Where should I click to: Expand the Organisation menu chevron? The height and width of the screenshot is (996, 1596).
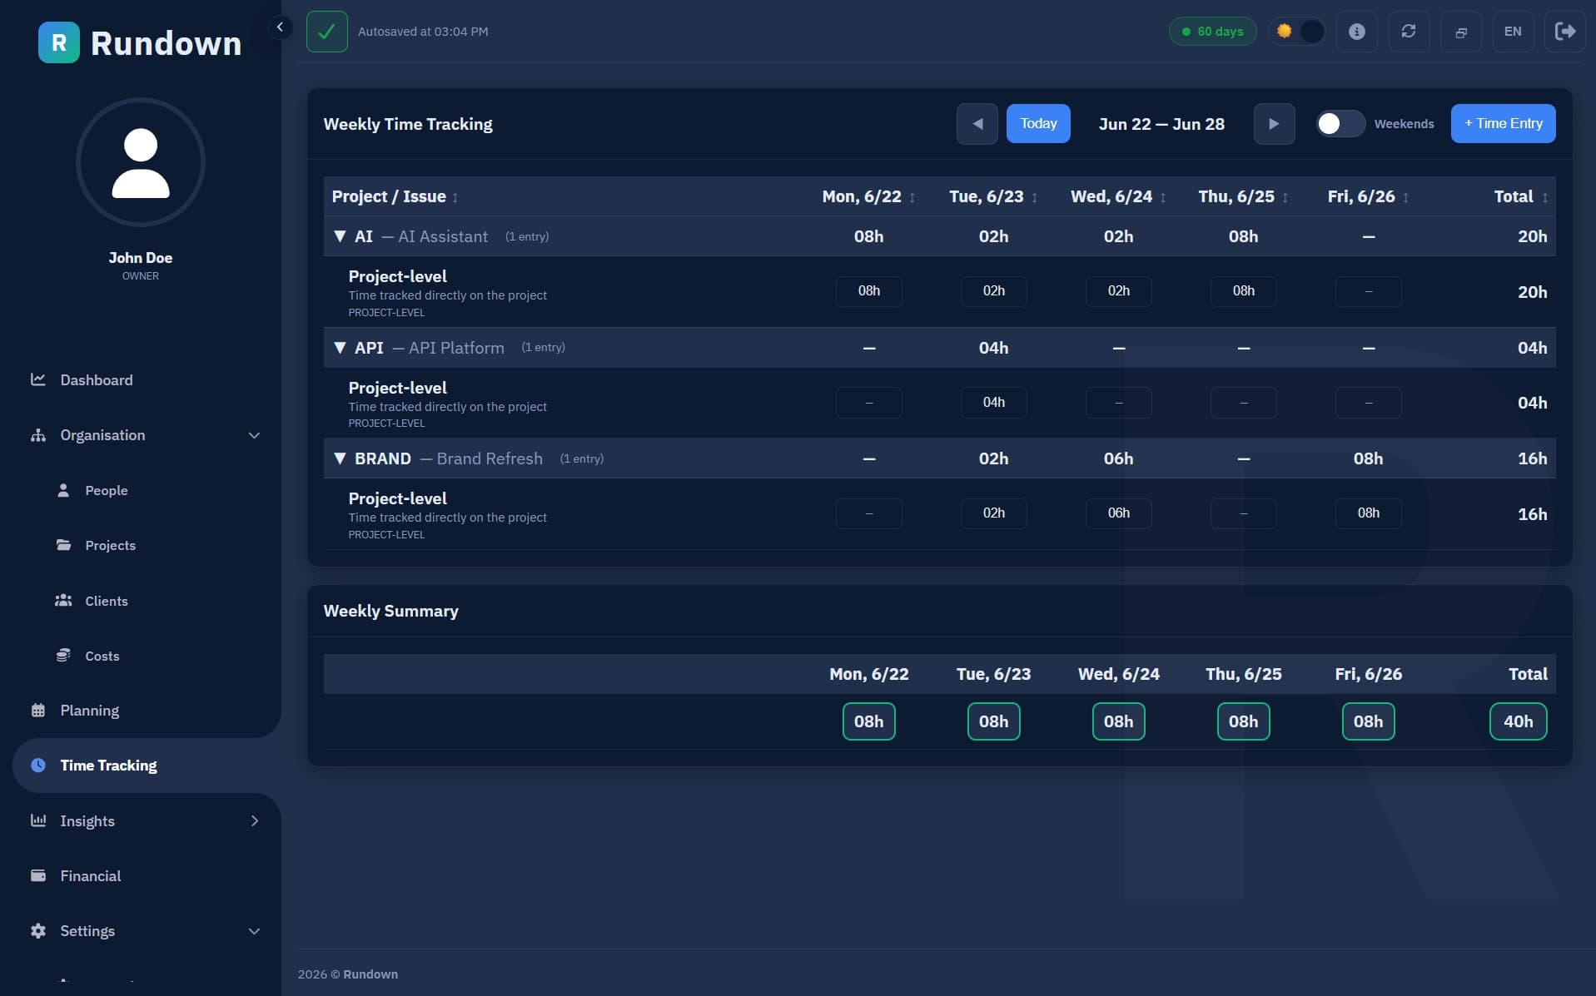(254, 435)
